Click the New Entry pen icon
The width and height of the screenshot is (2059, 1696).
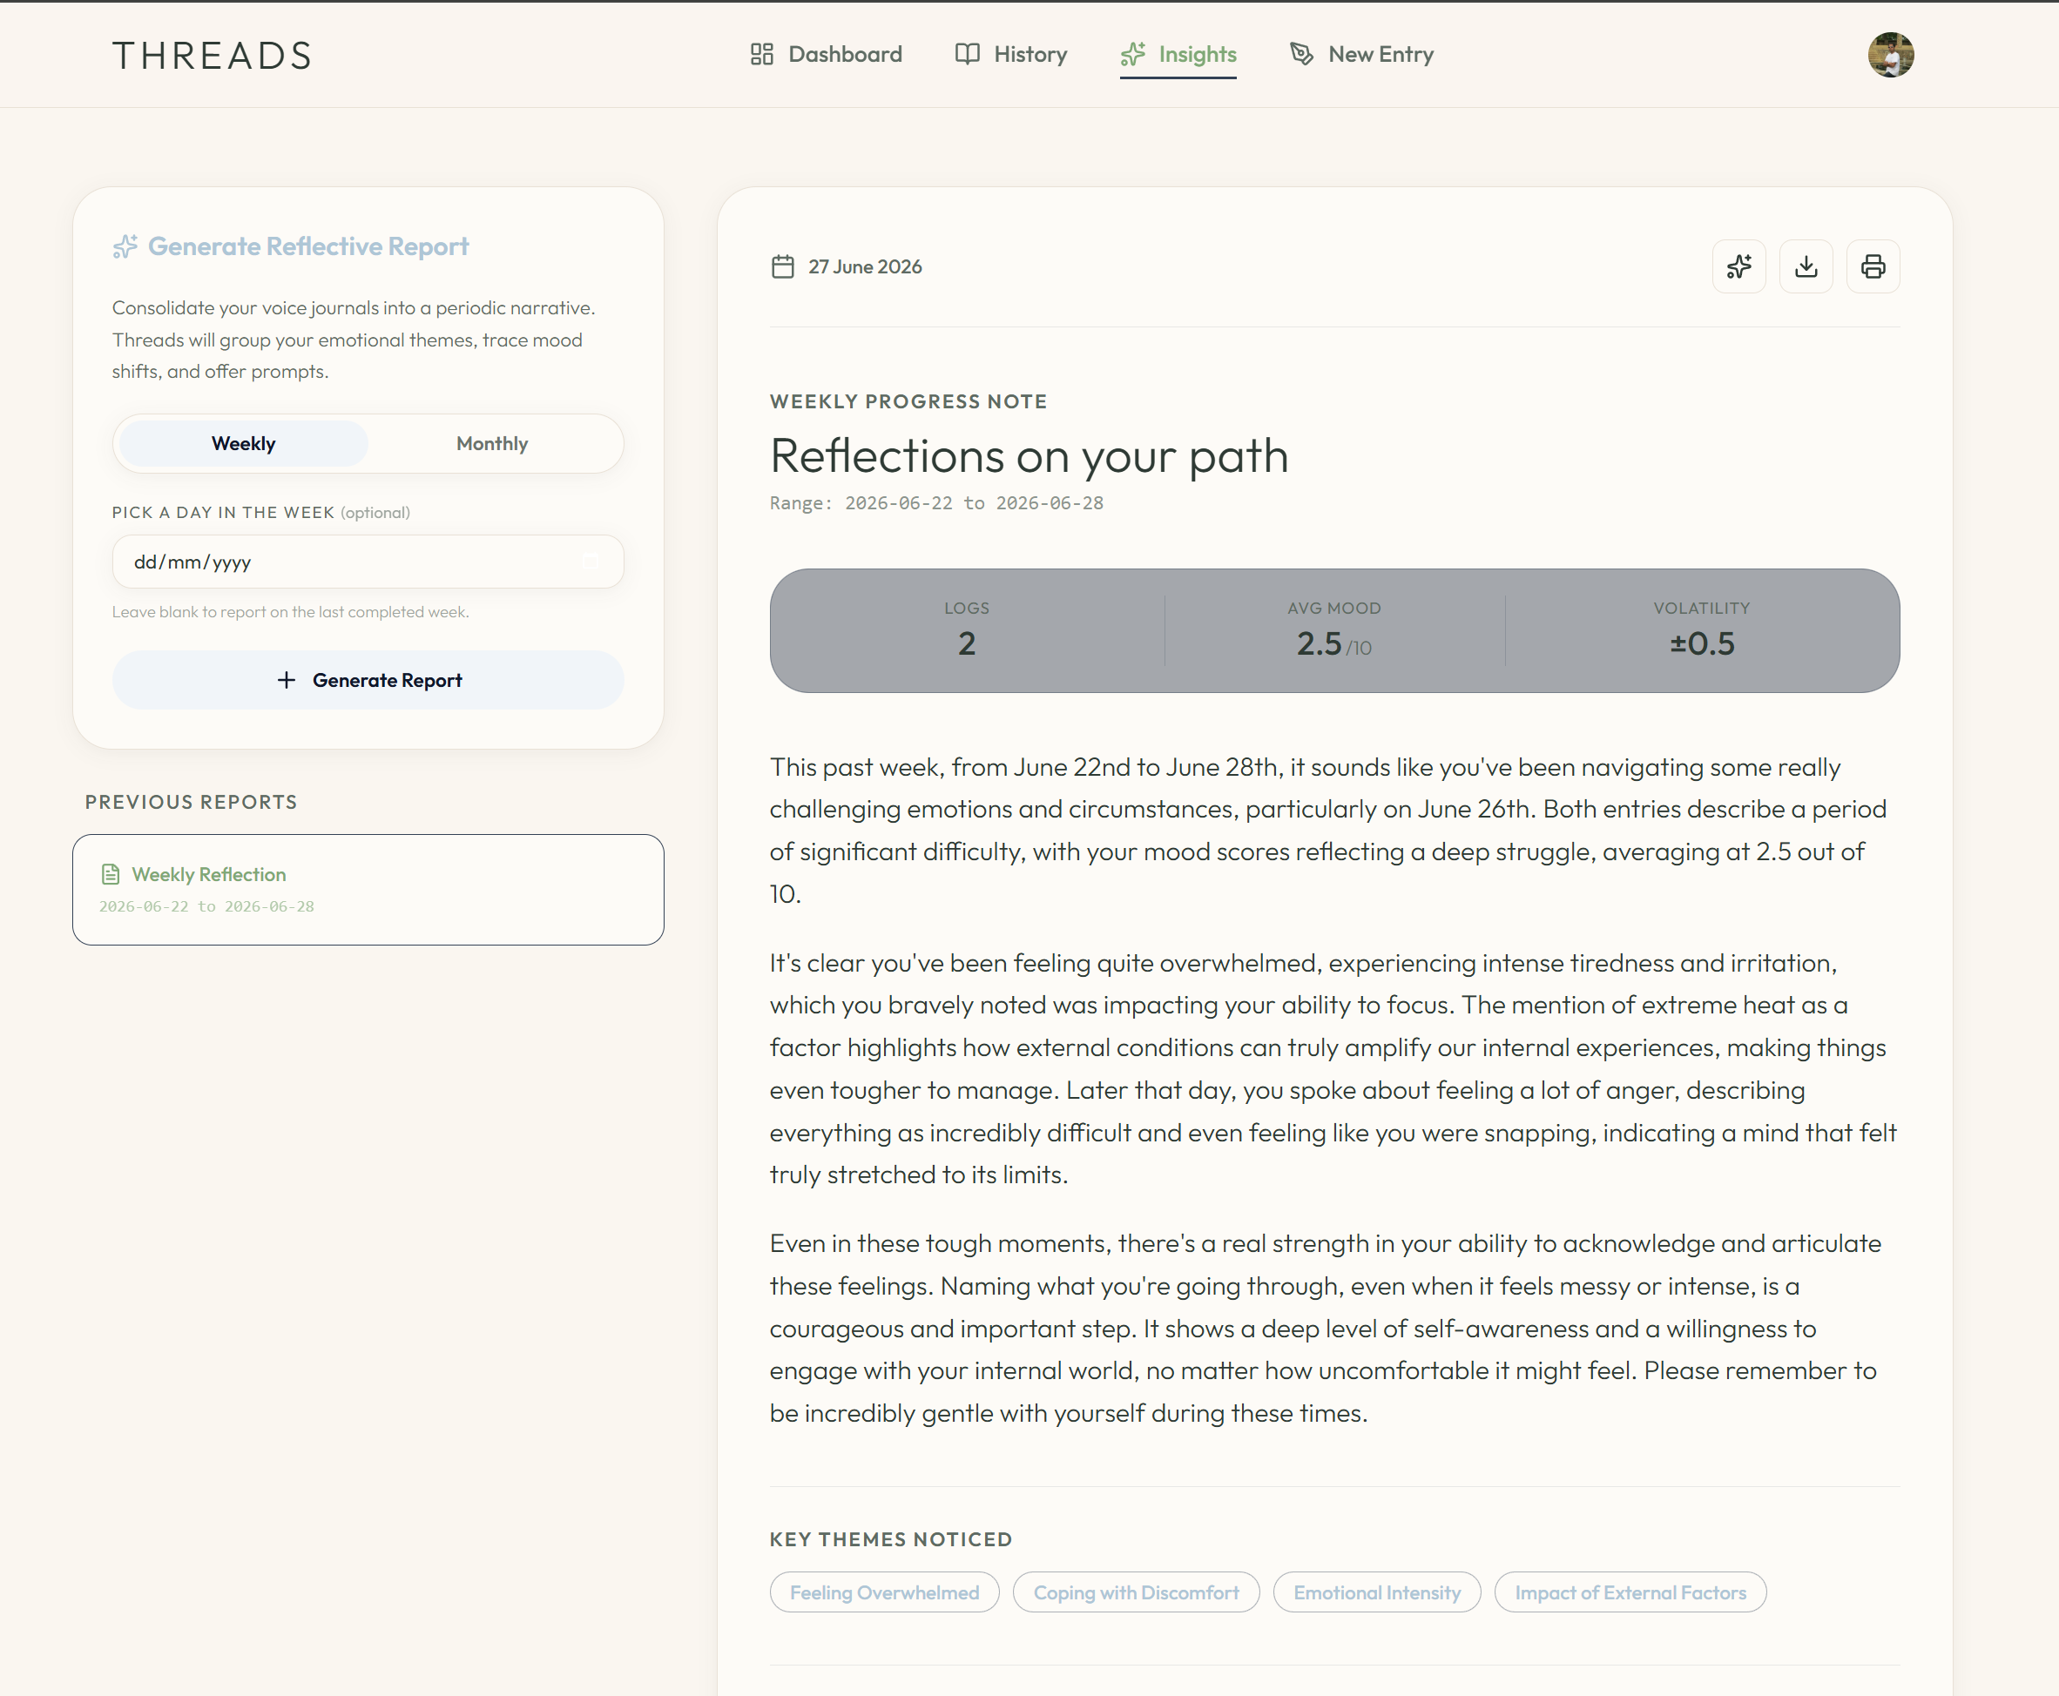(1301, 55)
